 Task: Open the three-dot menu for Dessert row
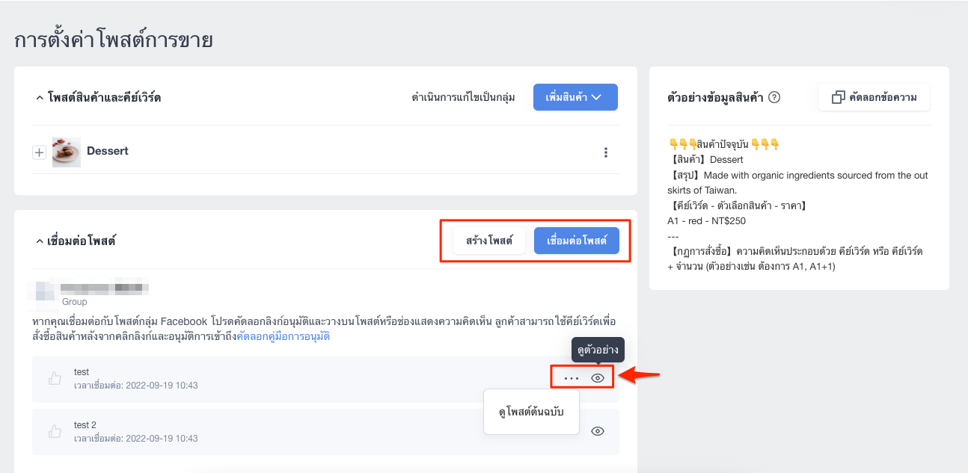coord(606,152)
